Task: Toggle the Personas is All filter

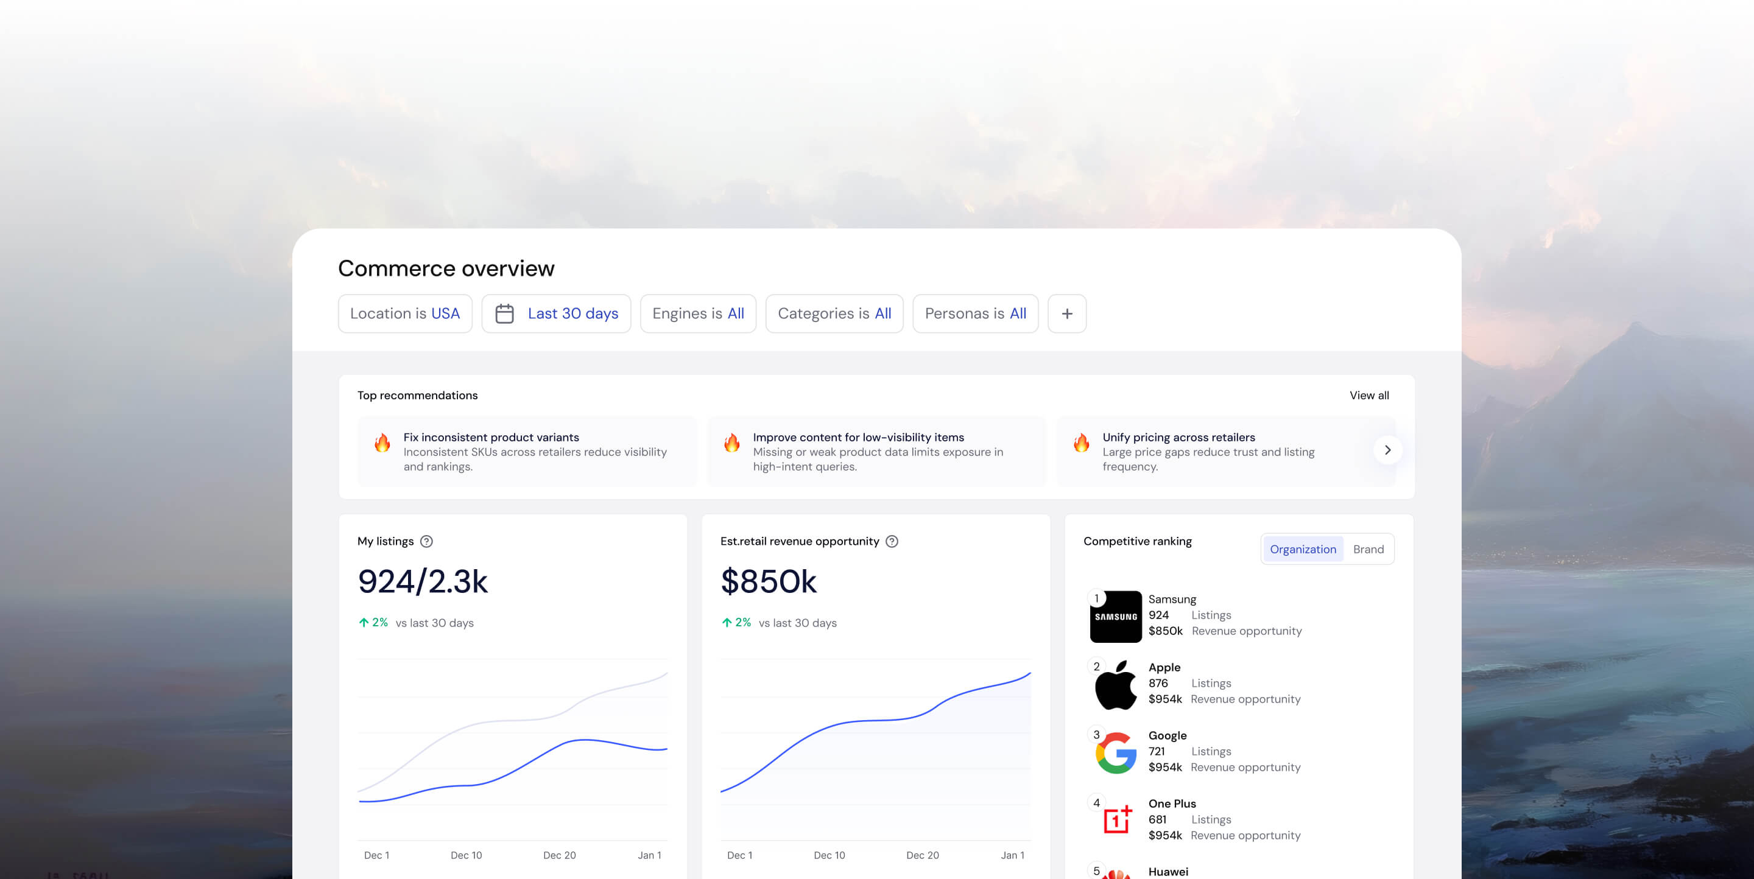Action: [x=975, y=313]
